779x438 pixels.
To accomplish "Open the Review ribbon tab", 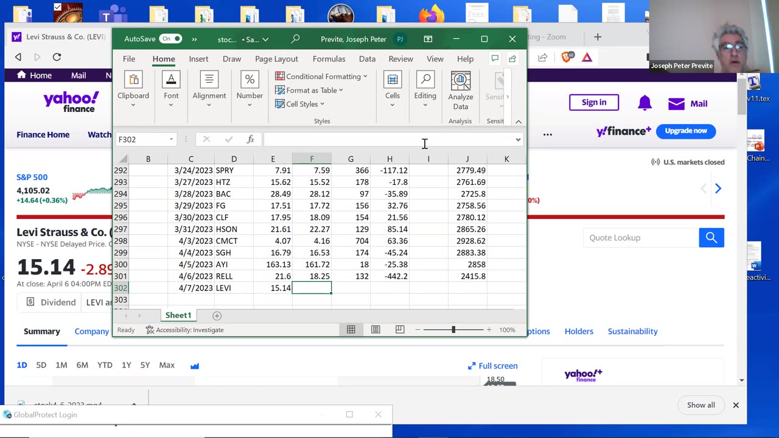I will pyautogui.click(x=400, y=59).
